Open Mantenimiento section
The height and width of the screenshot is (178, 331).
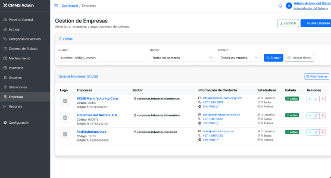click(25, 58)
